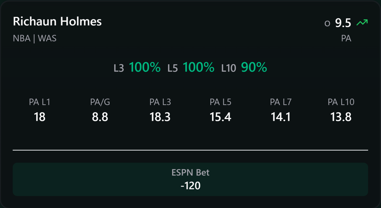
Task: Select the PA L10 stat value 13.8
Action: tap(341, 117)
